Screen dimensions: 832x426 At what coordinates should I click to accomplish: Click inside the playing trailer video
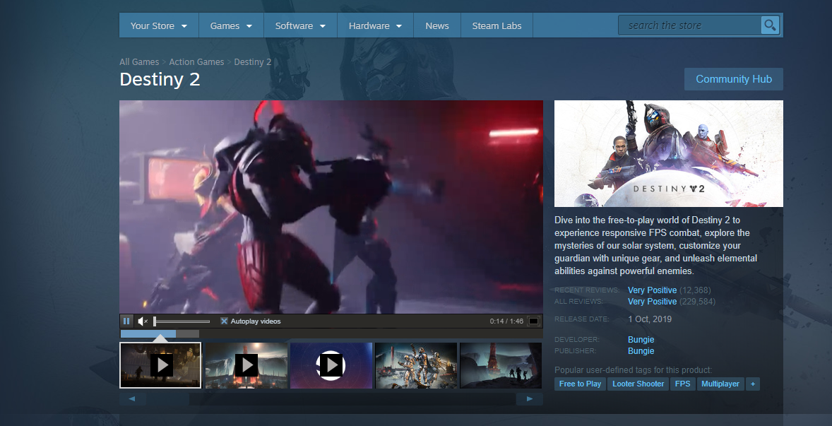pyautogui.click(x=331, y=207)
